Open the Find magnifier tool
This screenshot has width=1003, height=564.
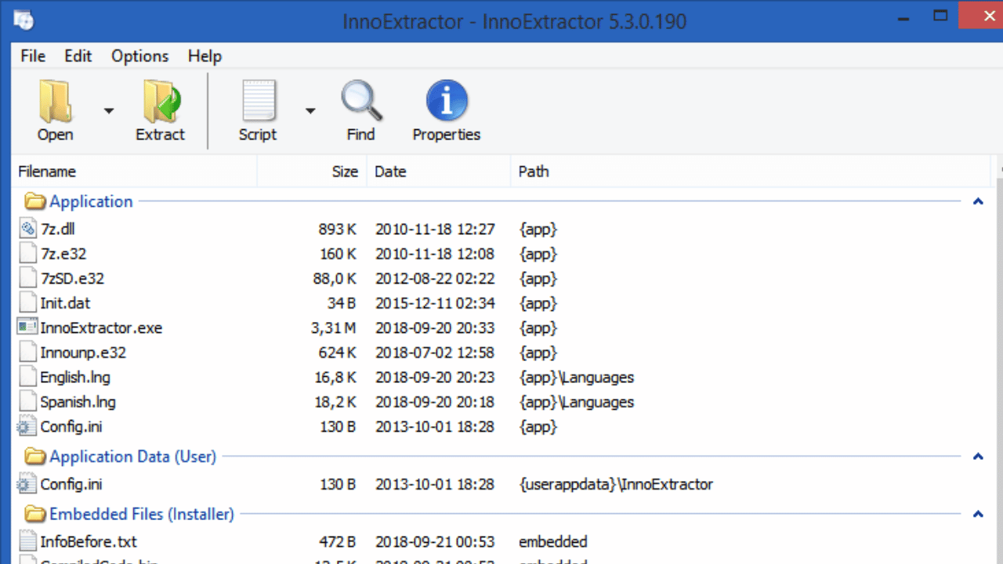pyautogui.click(x=360, y=103)
